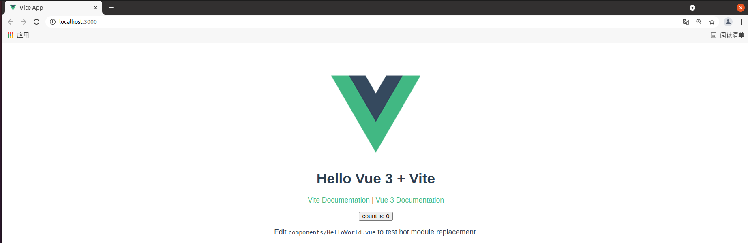Image resolution: width=748 pixels, height=243 pixels.
Task: Bookmark this page with star icon
Action: (712, 22)
